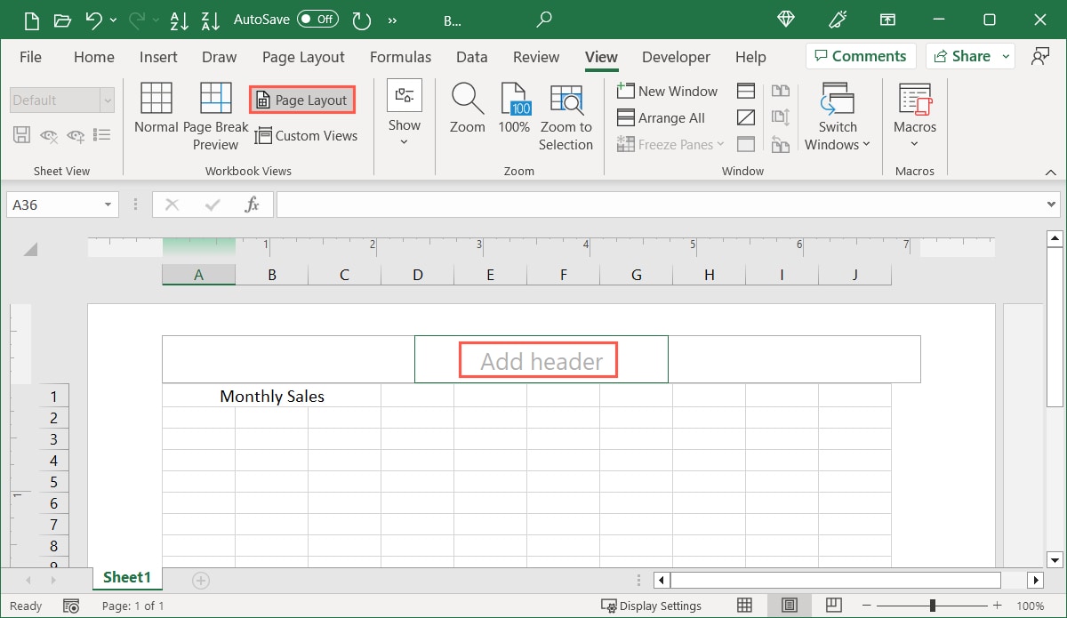Click the View Side by Side icon
1067x618 pixels.
(x=781, y=91)
